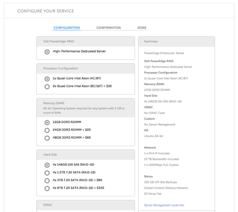Select 4x 3TB 7.2K SATA + $80
This screenshot has width=238, height=212.
(47, 181)
